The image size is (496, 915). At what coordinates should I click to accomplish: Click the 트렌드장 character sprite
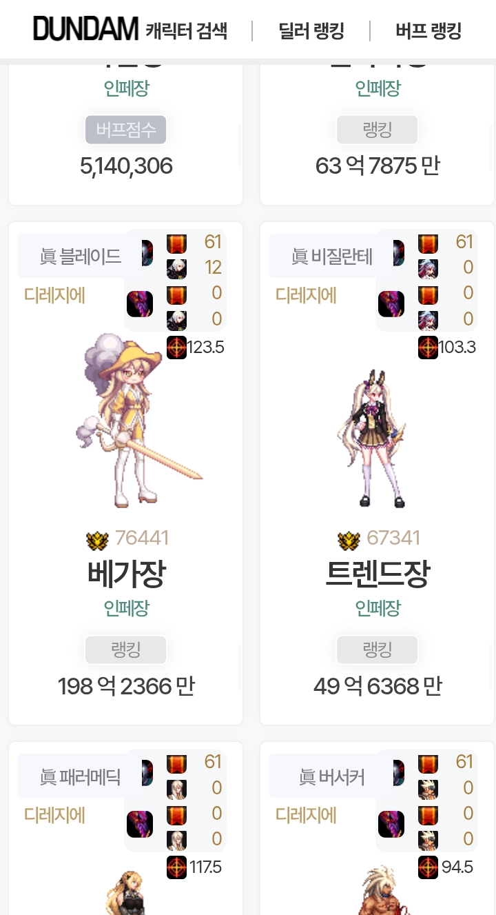(x=372, y=439)
